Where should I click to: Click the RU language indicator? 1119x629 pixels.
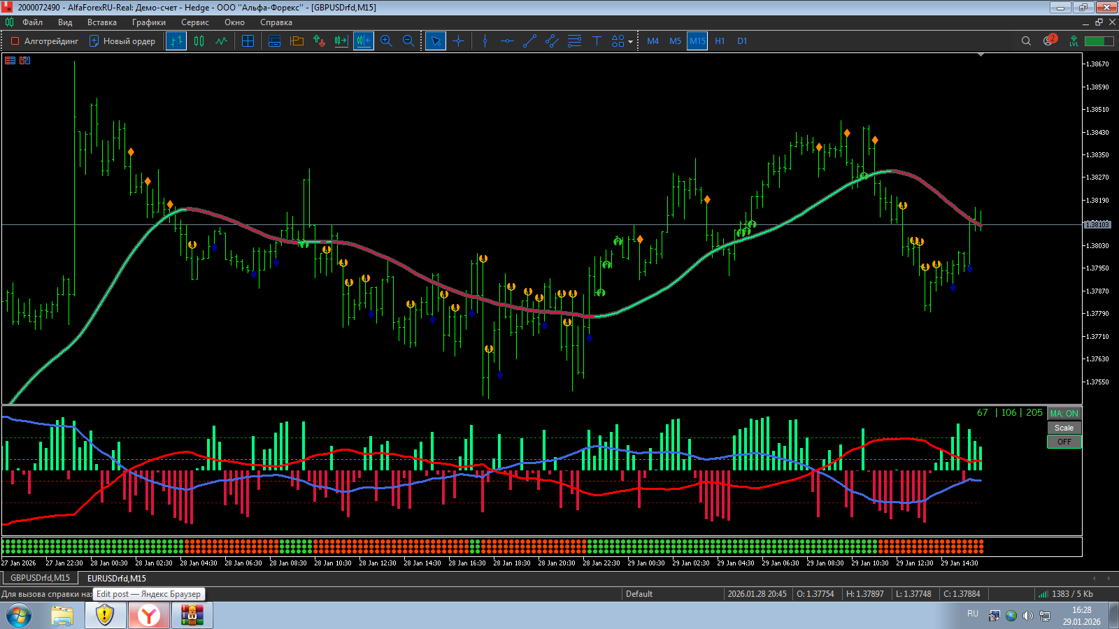click(973, 614)
